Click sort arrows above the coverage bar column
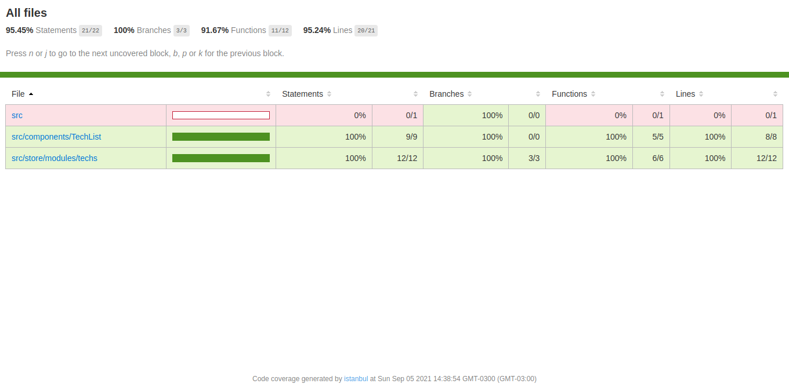This screenshot has width=789, height=391. pos(268,94)
